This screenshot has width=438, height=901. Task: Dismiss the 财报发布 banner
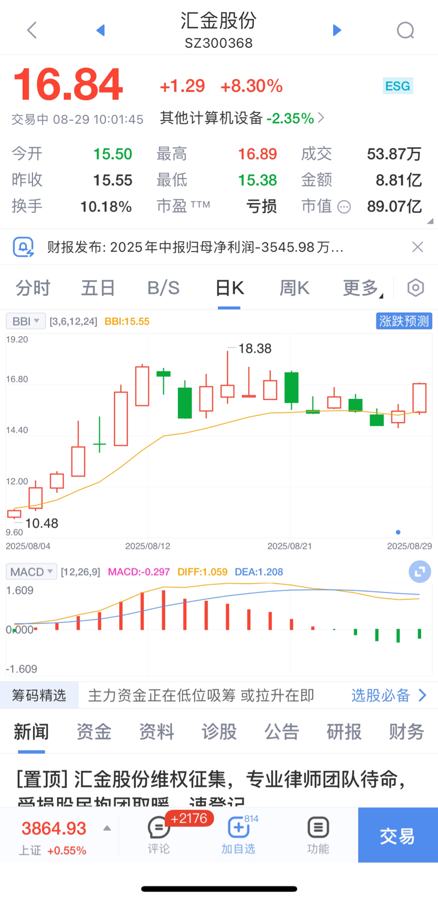[x=417, y=247]
